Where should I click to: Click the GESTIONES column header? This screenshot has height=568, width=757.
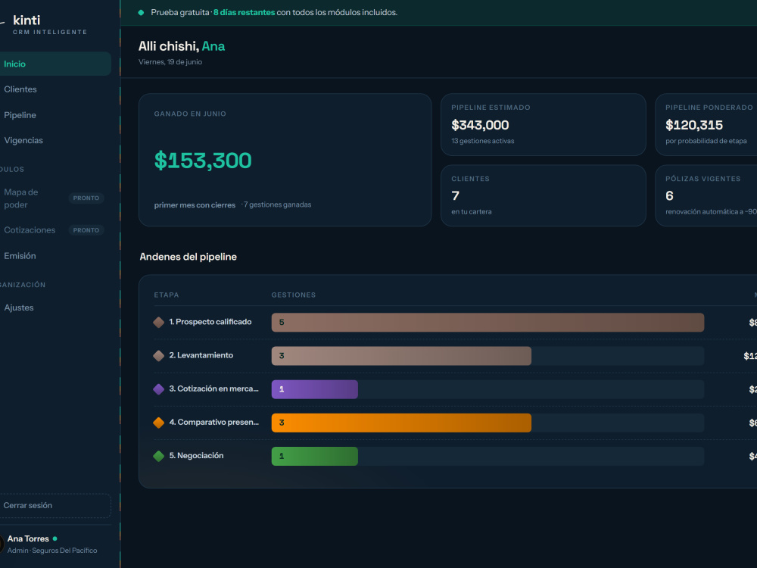coord(294,295)
